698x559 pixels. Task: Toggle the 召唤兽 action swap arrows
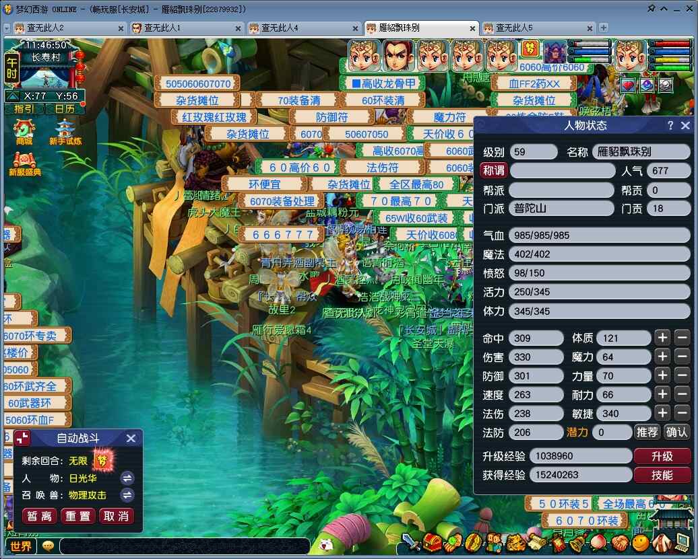[127, 495]
